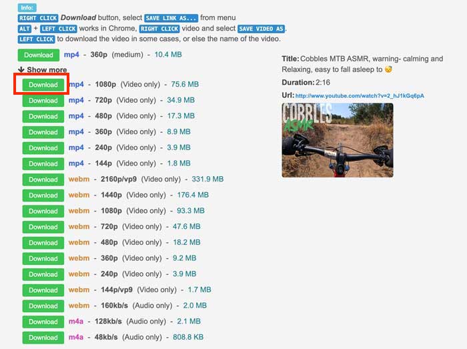Screen dimensions: 467x349
Task: Download the webm 240p 3.9 MB file
Action: tap(43, 274)
